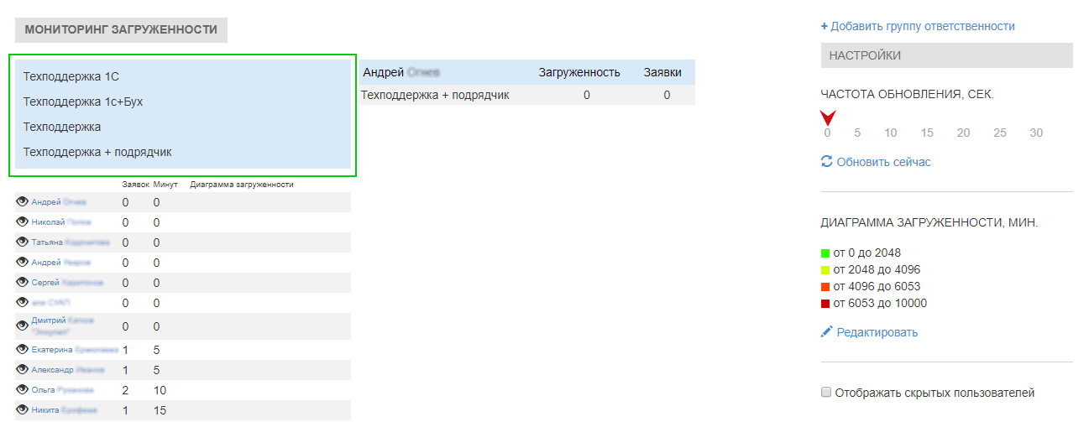Viewport: 1089px width, 422px height.
Task: Select group 'Техподдержка 1с+Бух'
Action: click(x=77, y=102)
